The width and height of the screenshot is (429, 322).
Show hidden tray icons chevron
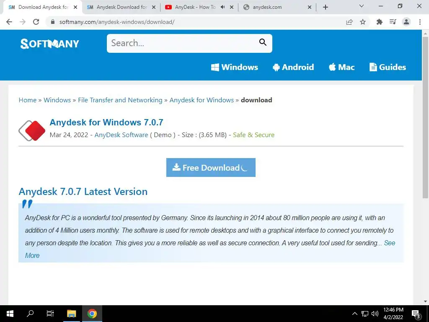354,314
